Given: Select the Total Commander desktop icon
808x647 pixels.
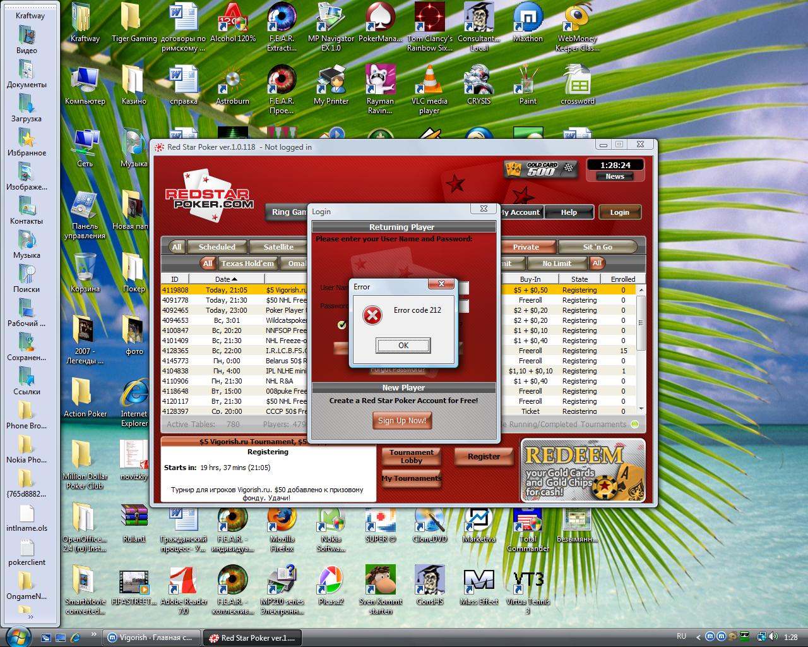Looking at the screenshot, I should [528, 529].
